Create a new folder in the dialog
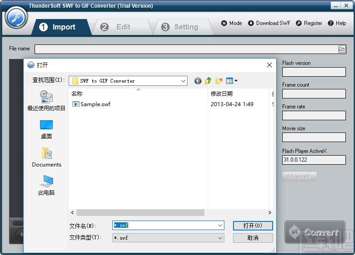The height and width of the screenshot is (255, 355). click(x=219, y=81)
